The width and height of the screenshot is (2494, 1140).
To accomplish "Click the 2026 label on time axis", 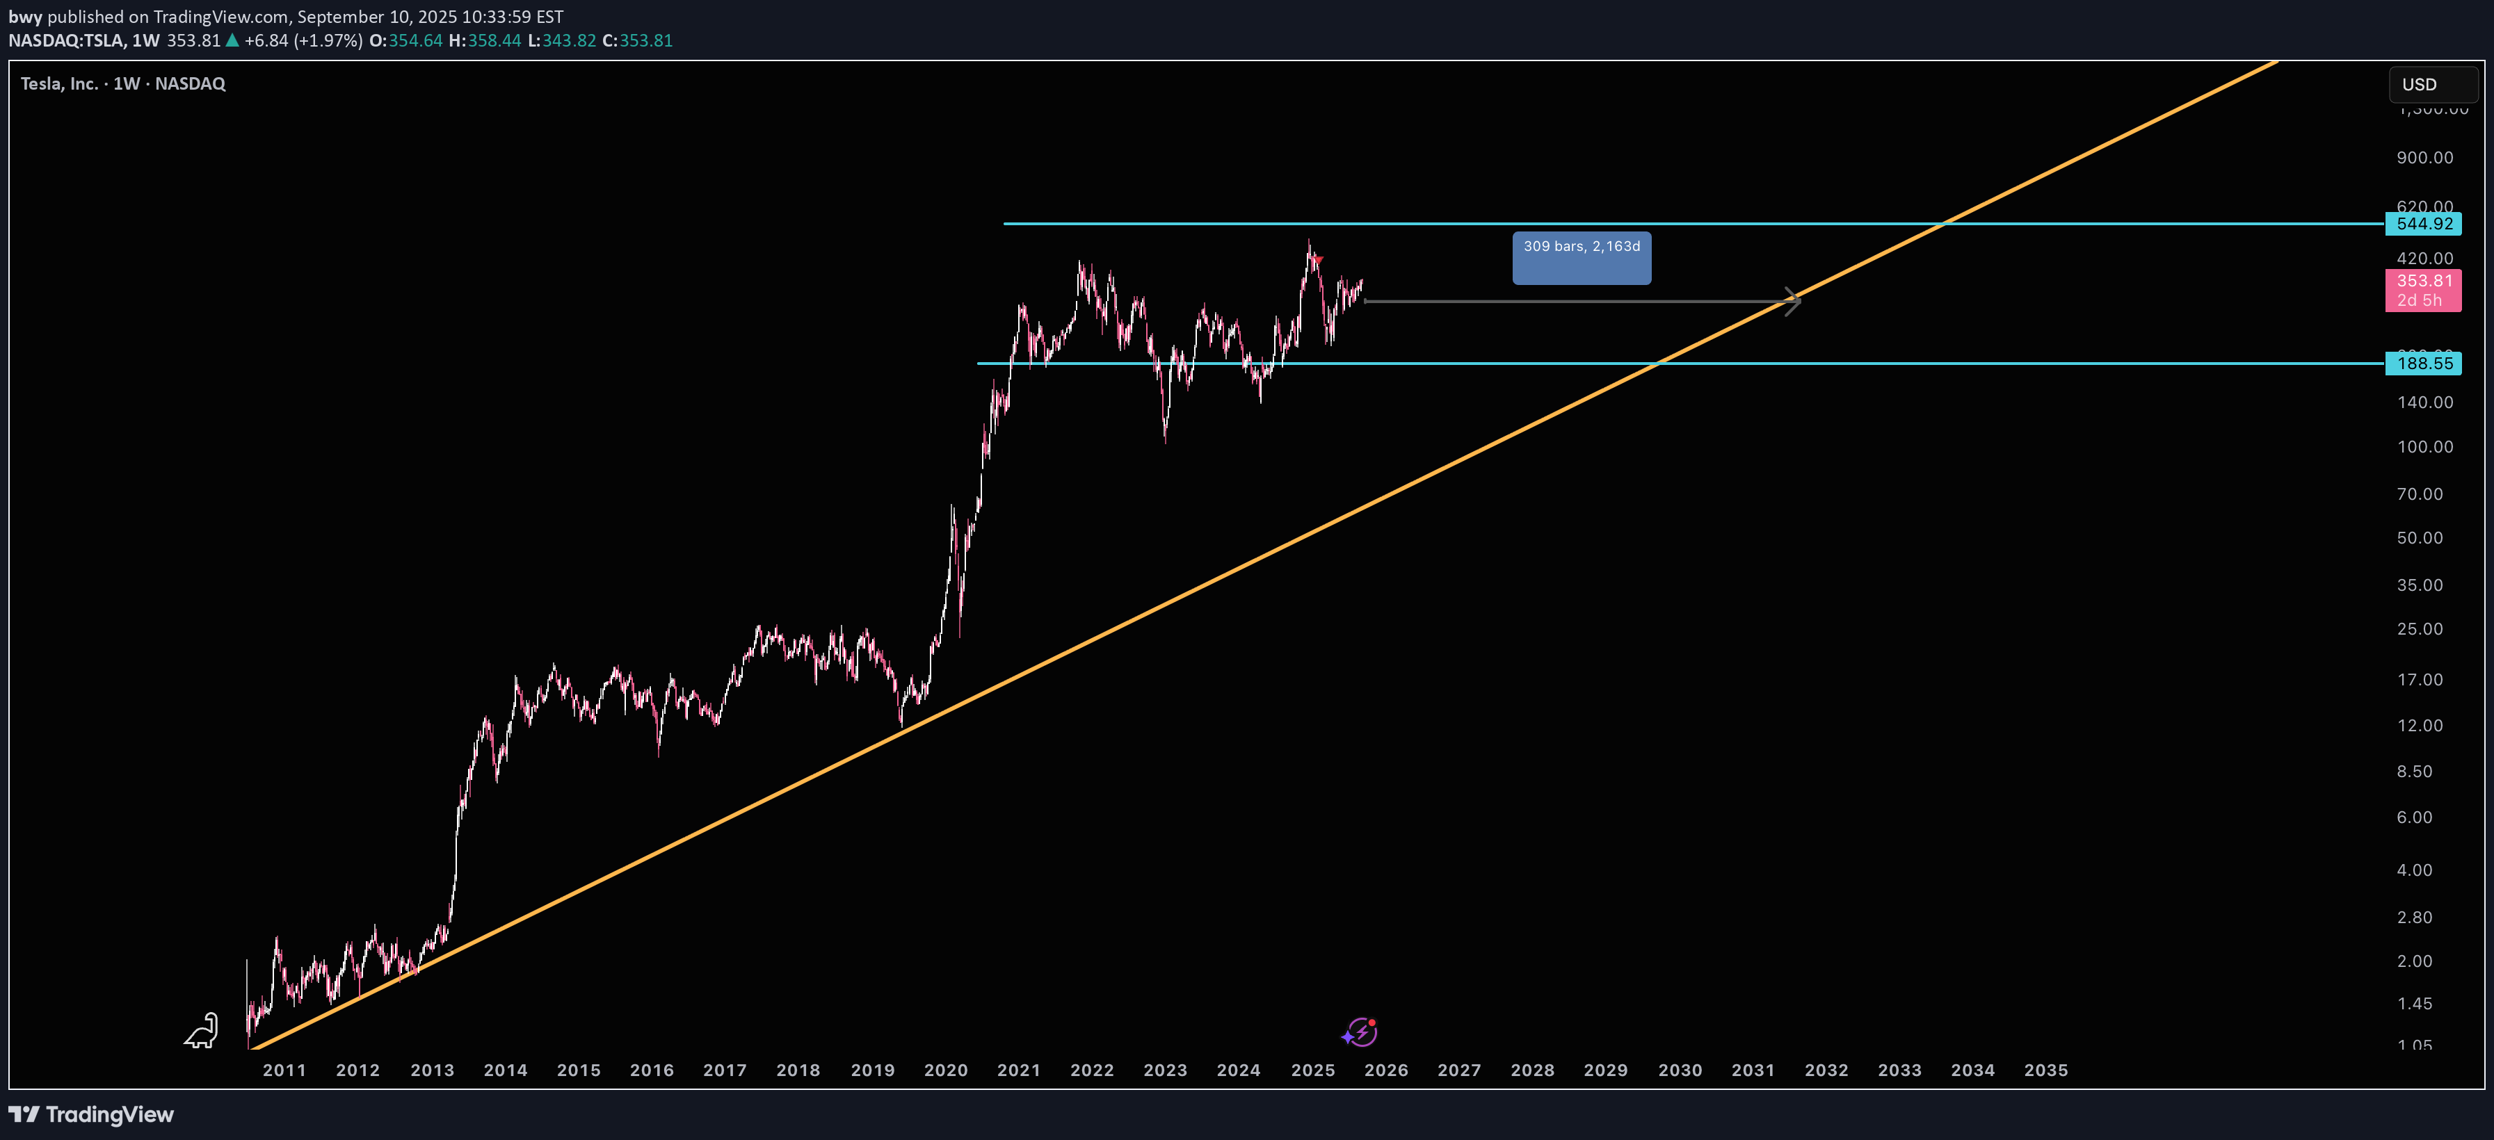I will point(1385,1069).
